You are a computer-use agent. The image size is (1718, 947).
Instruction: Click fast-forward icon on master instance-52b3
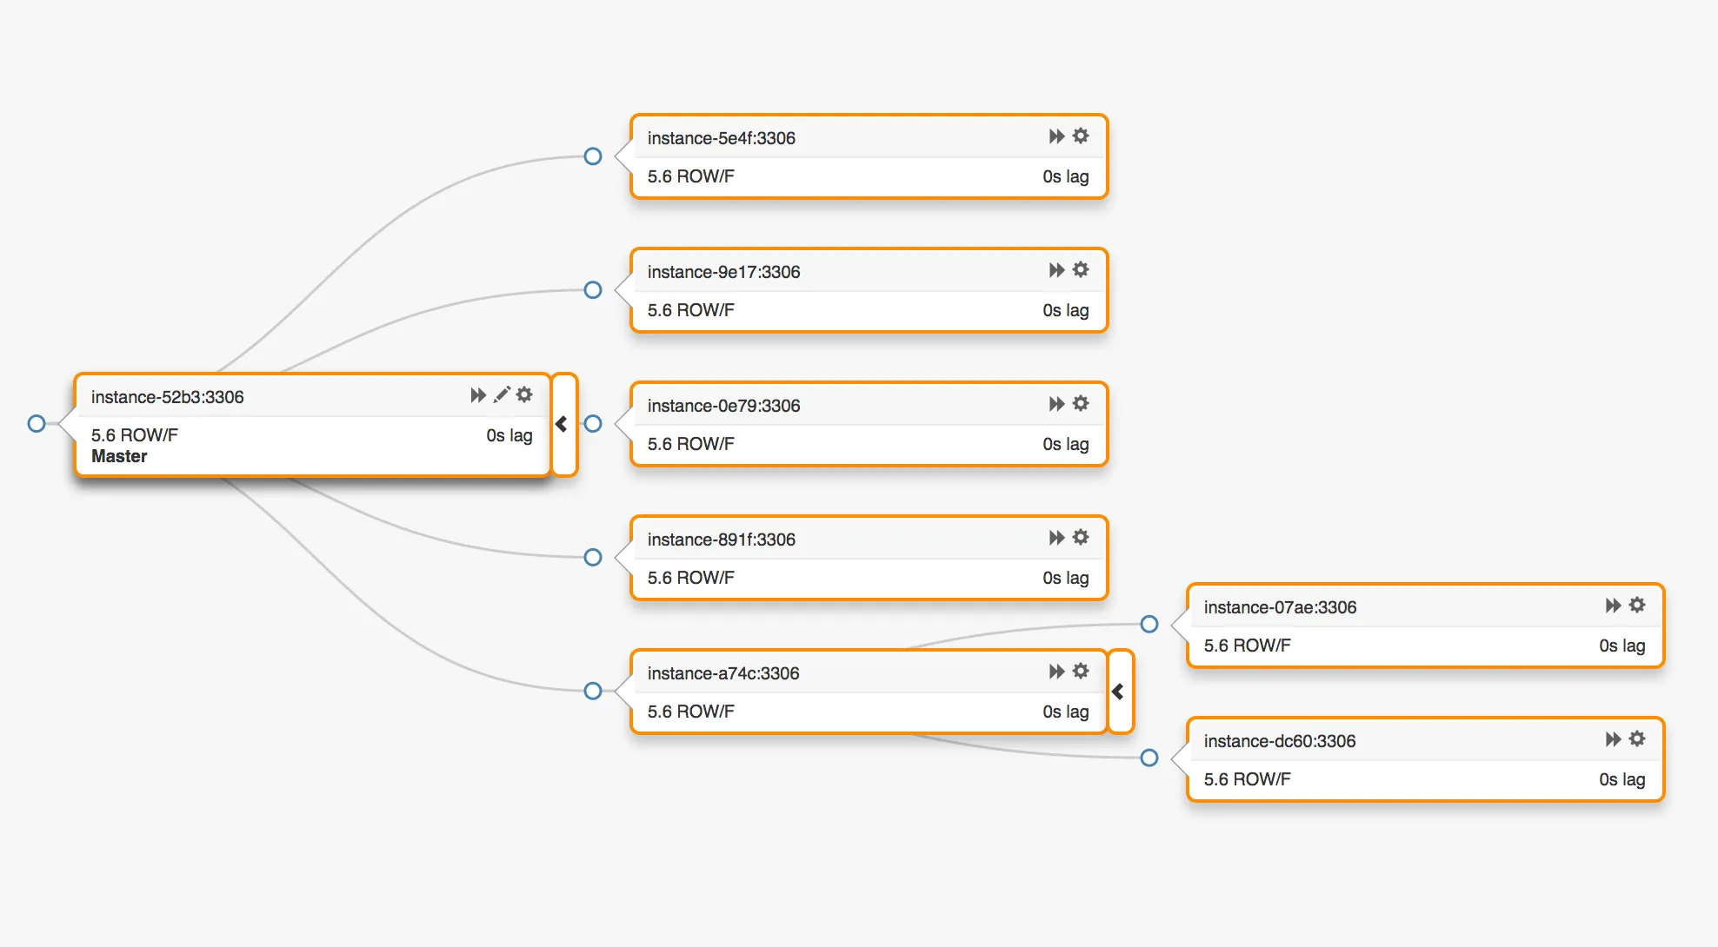(478, 395)
